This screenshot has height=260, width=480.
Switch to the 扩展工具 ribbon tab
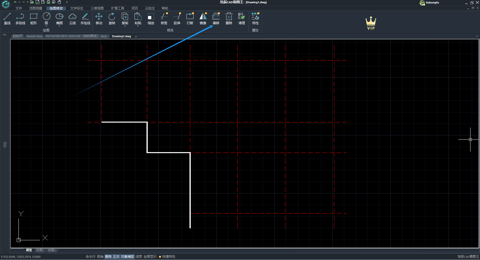point(118,8)
